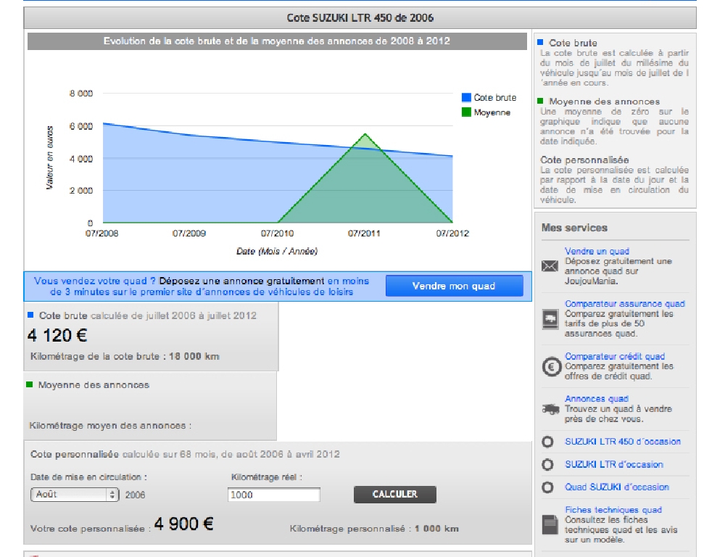Click the circle icon beside SUZUKI LTR 450 d'occasion
The image size is (704, 557).
point(549,442)
